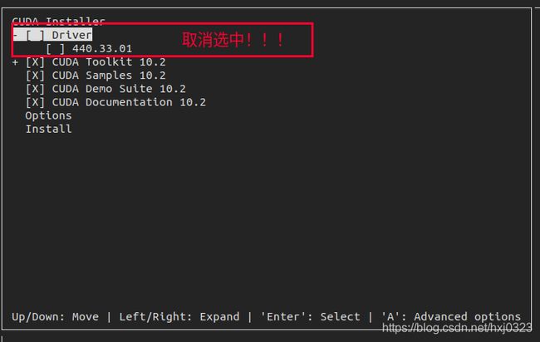
Task: Select the Driver label text
Action: coord(72,35)
